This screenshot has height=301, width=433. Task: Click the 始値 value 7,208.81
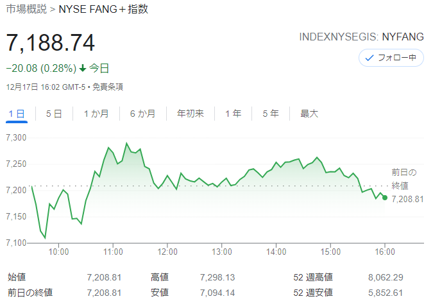[x=104, y=277]
